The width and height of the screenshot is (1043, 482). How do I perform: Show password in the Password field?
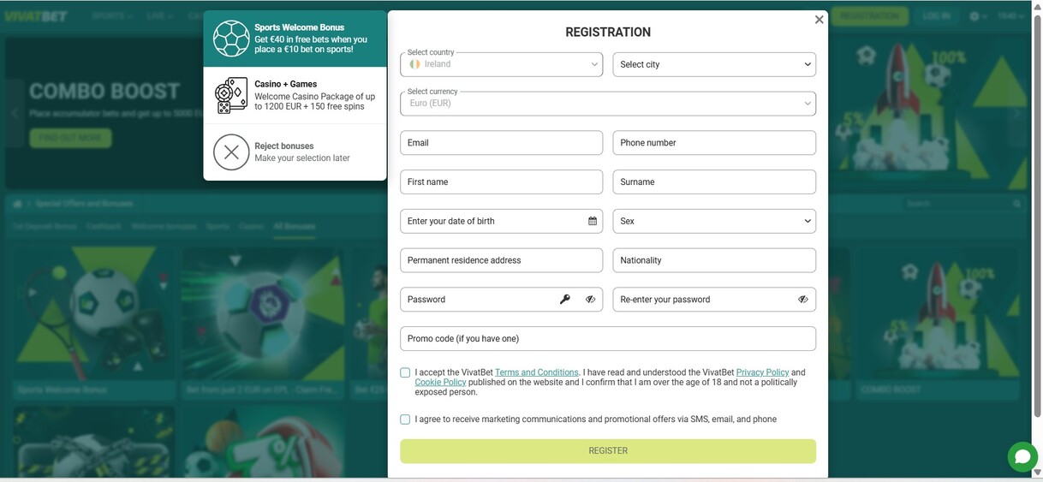[591, 300]
